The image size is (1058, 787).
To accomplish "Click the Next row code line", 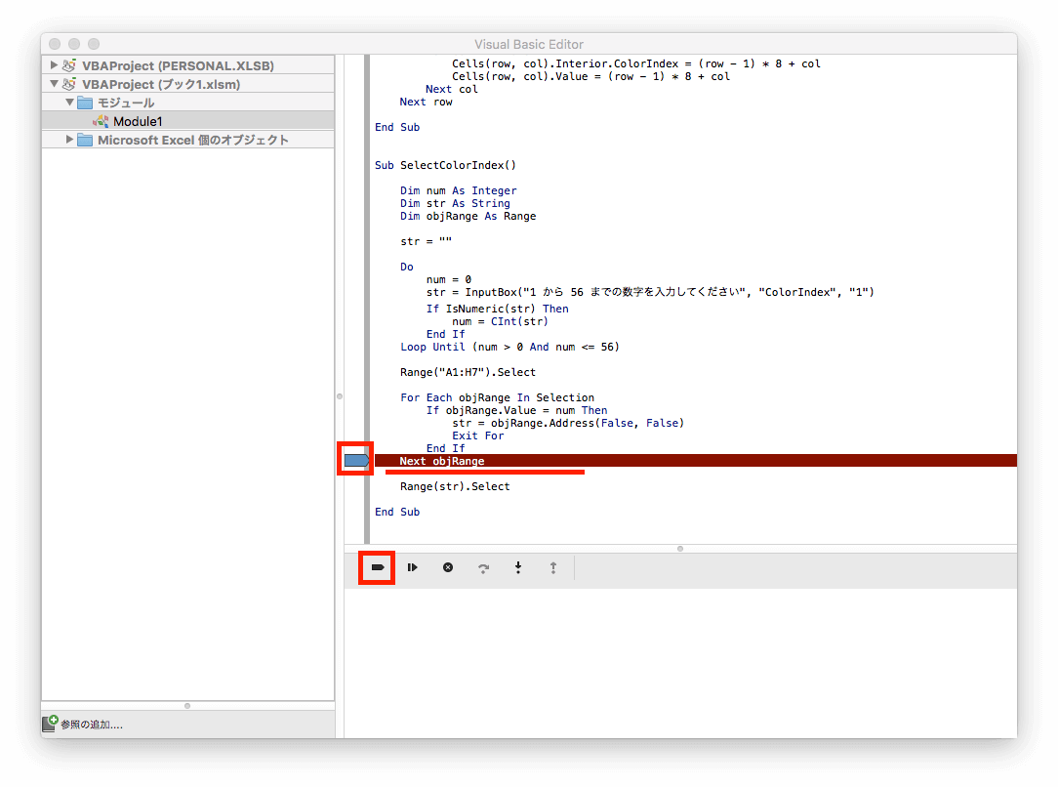I will [426, 102].
